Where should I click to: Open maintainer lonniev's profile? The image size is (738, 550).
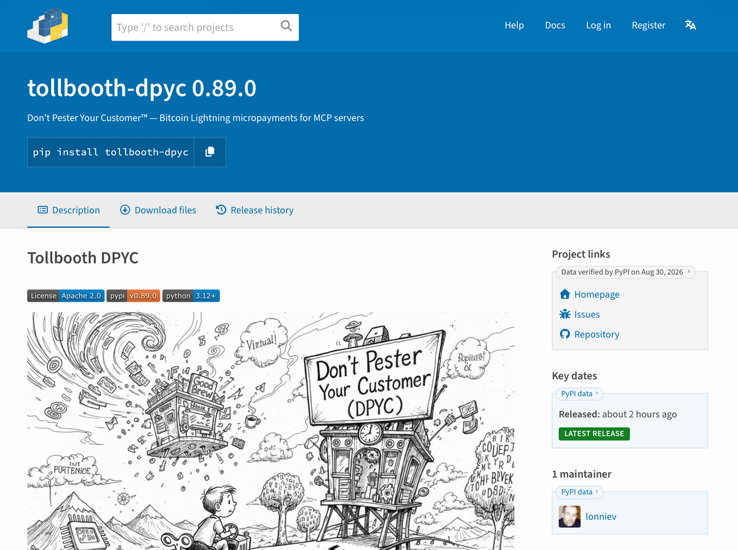[601, 517]
